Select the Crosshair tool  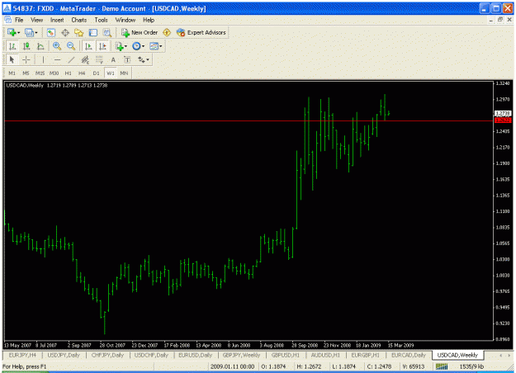(26, 59)
